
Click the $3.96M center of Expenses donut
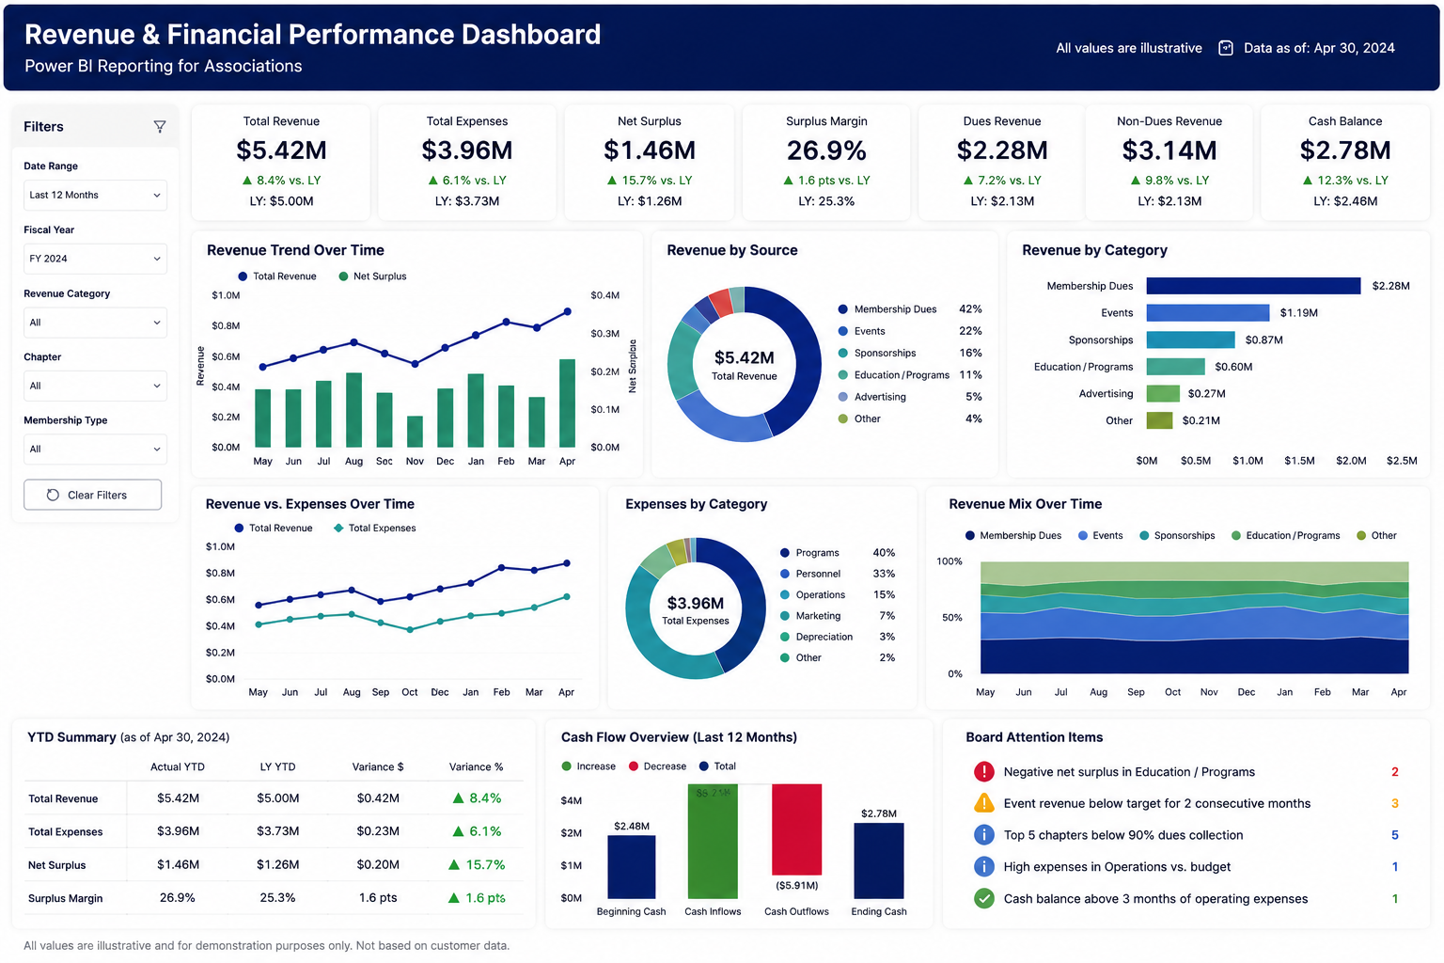coord(696,603)
